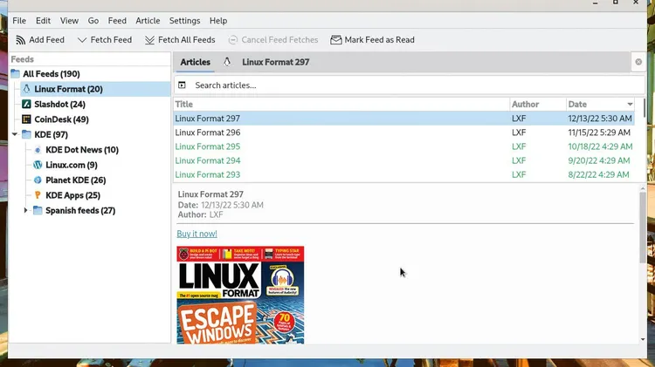Click the KDE folder icon
Image resolution: width=655 pixels, height=367 pixels.
[27, 134]
